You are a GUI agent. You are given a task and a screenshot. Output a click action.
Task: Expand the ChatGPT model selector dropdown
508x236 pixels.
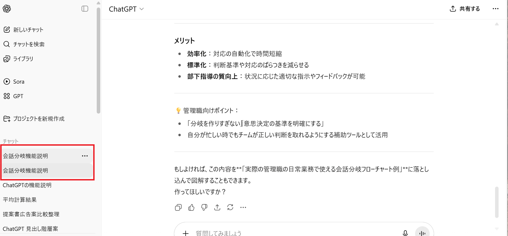[x=126, y=9]
